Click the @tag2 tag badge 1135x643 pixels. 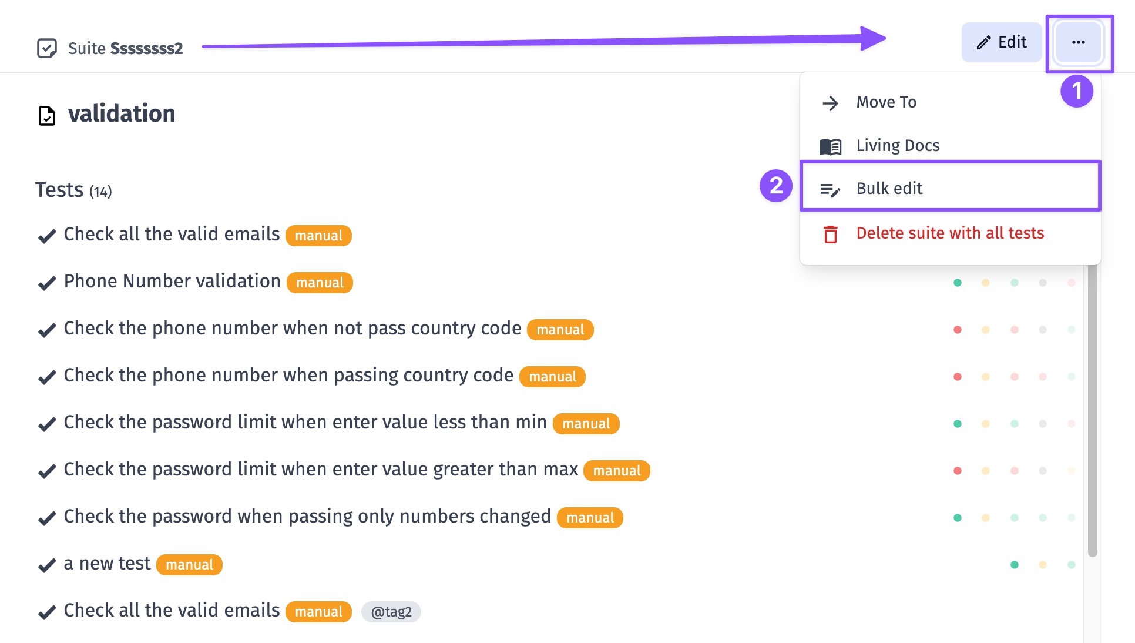click(x=391, y=612)
